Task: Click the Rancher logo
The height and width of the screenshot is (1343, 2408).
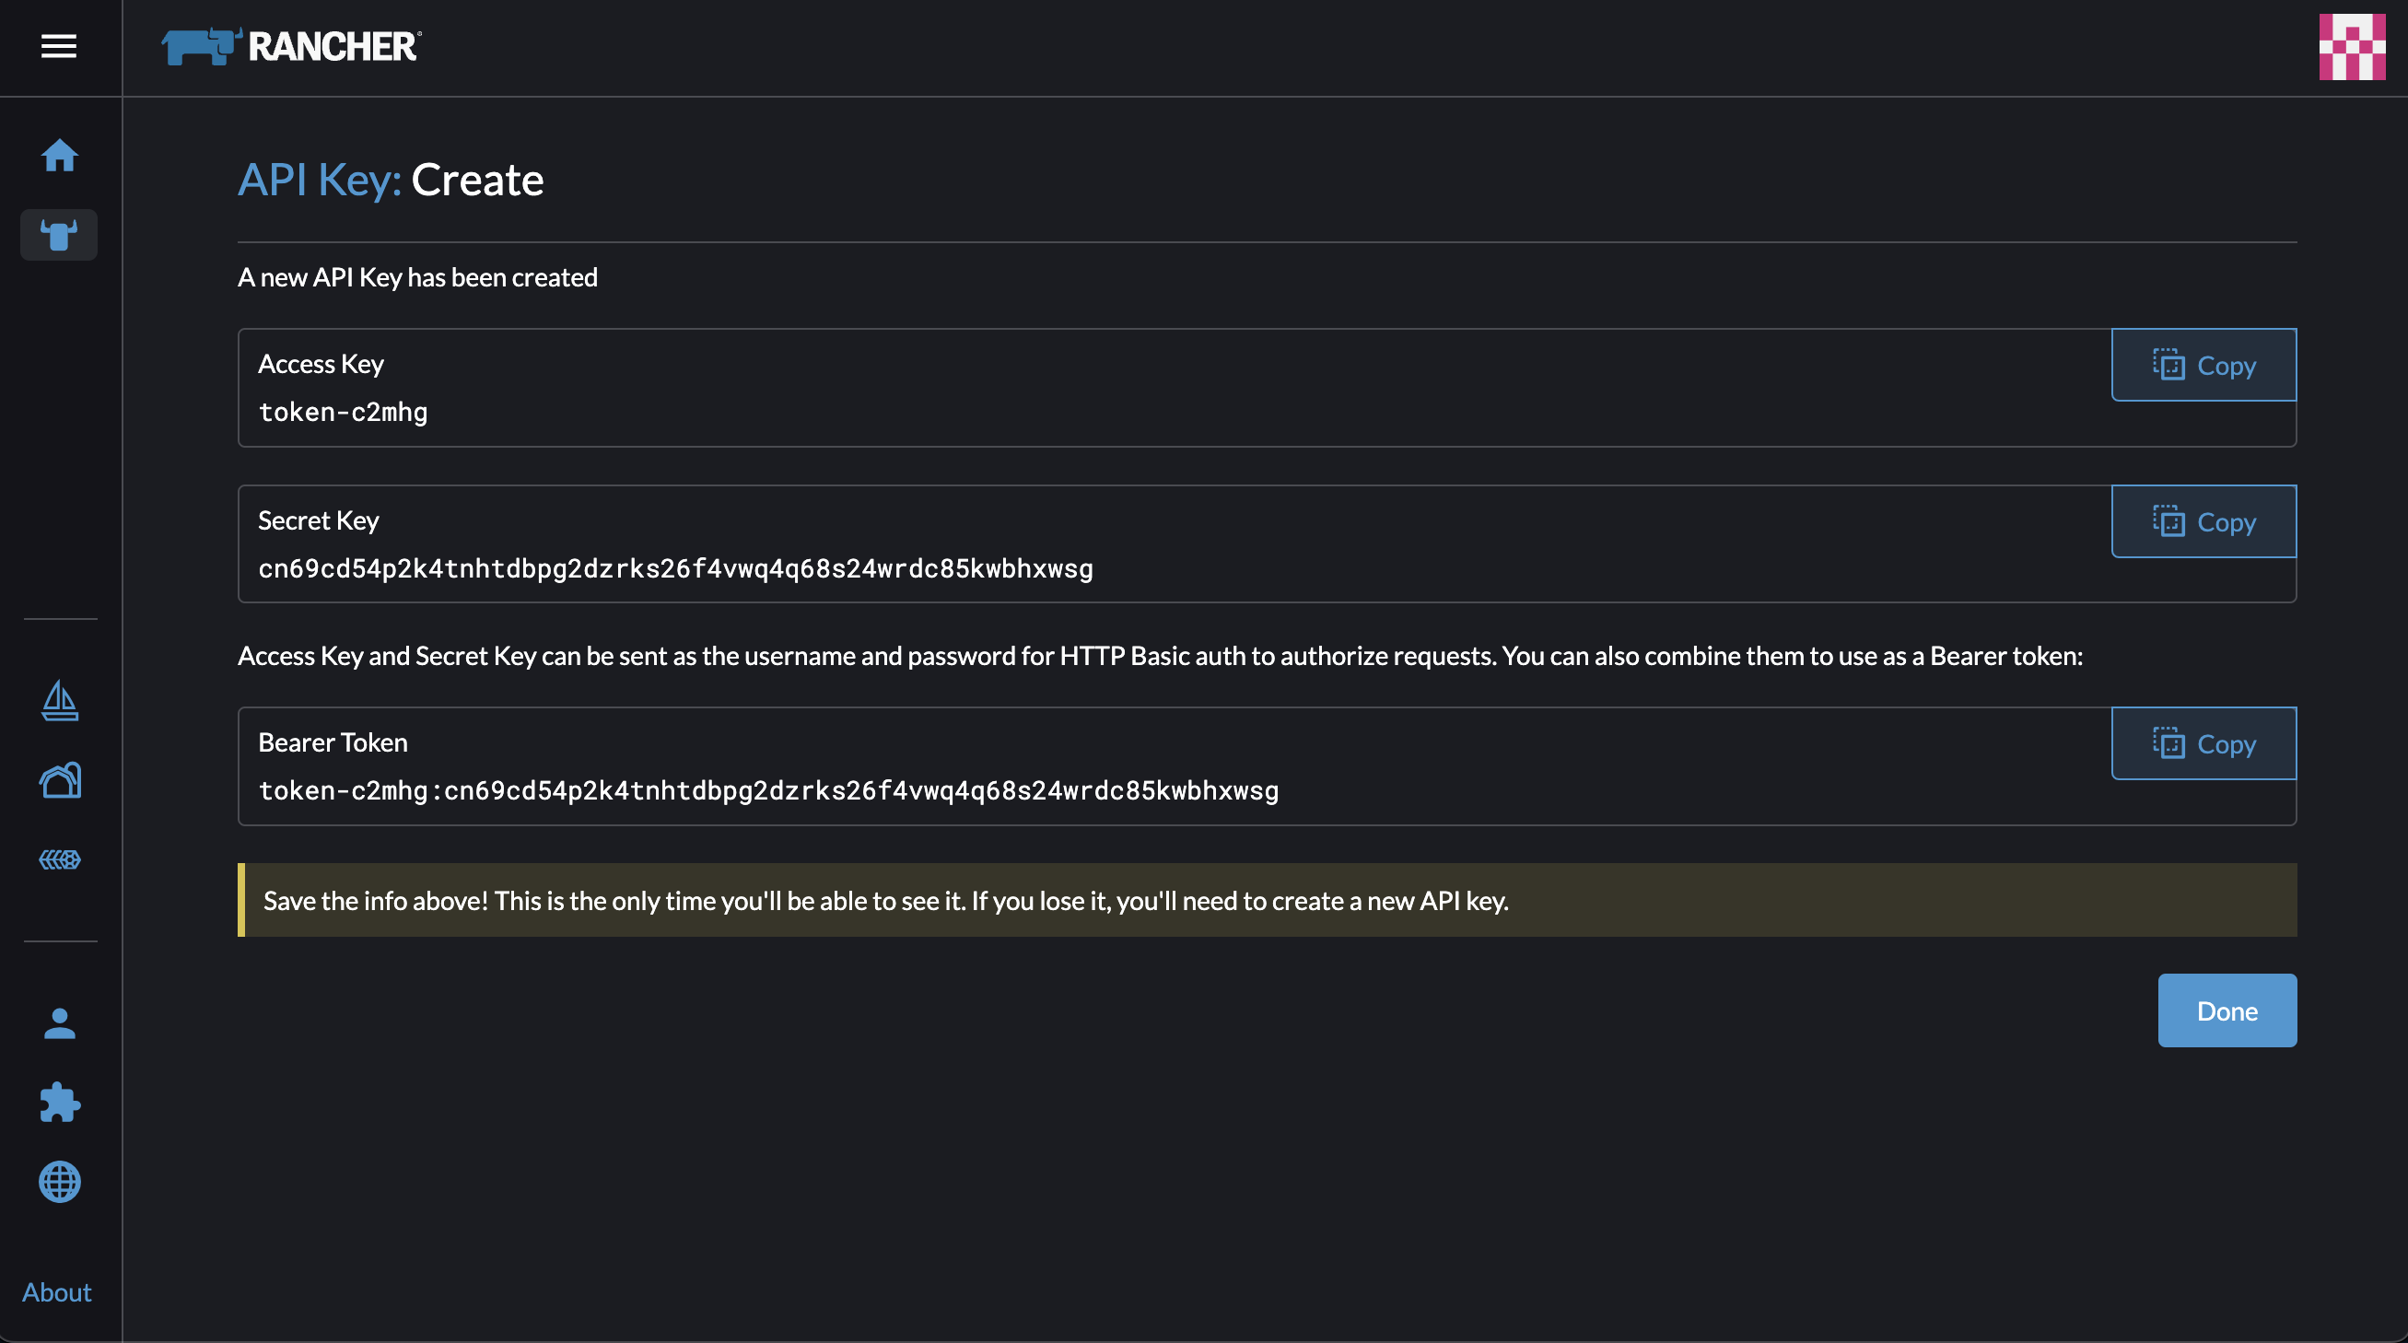Action: [291, 47]
